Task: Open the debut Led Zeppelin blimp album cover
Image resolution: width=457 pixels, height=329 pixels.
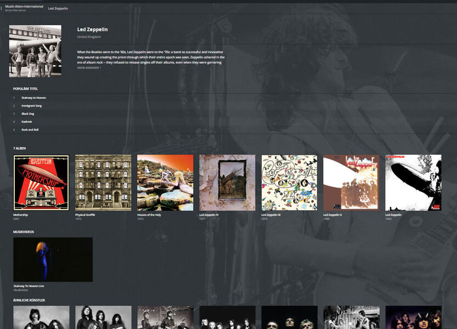Action: point(413,183)
